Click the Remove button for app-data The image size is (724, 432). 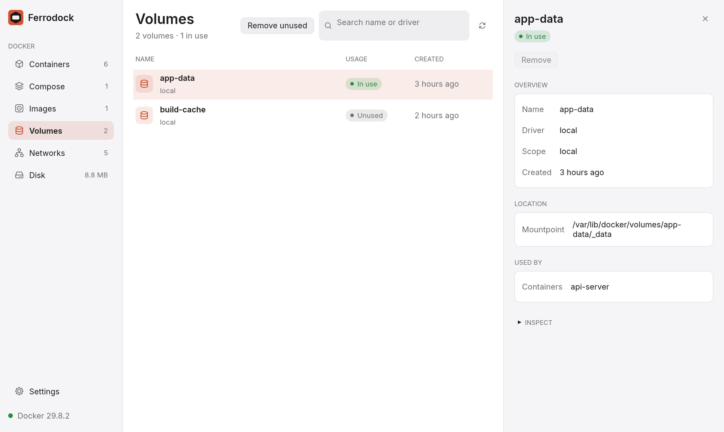(x=536, y=60)
